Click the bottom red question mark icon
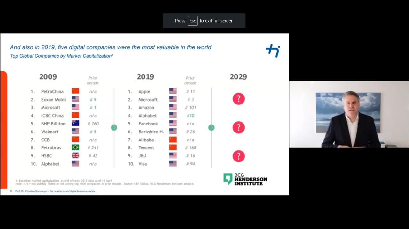This screenshot has height=229, width=409. (x=238, y=156)
